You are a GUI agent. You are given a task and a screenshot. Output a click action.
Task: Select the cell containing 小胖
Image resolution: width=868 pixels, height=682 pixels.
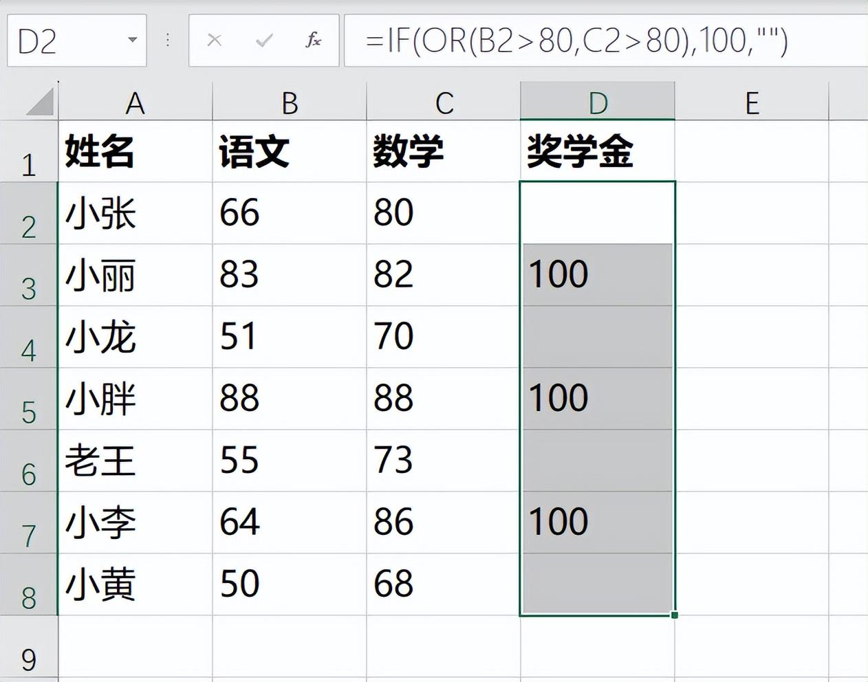[135, 399]
